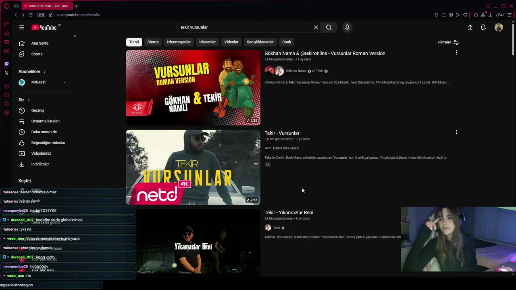This screenshot has height=290, width=516.
Task: Open Beğendiğim videolar
Action: (x=44, y=143)
